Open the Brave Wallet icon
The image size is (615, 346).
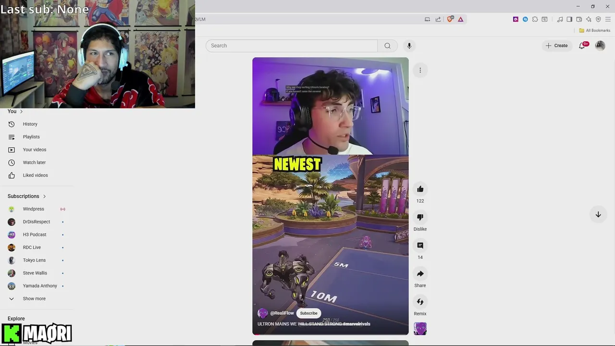click(579, 19)
